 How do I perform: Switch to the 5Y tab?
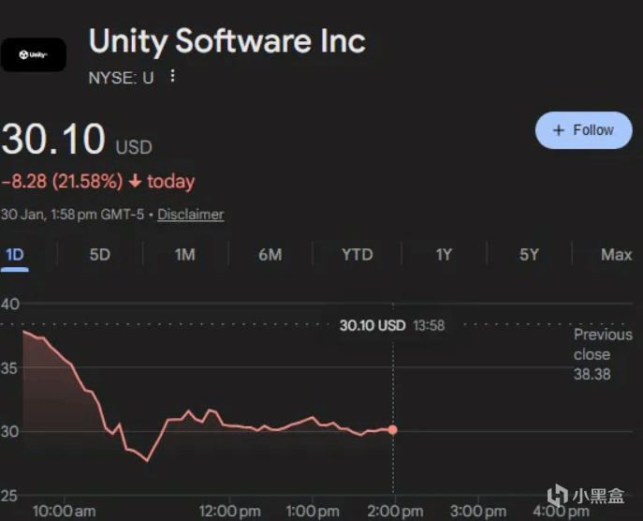(x=529, y=254)
